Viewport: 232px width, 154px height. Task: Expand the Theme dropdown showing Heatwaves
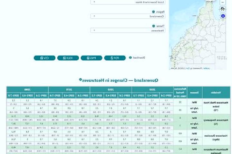(x=128, y=30)
